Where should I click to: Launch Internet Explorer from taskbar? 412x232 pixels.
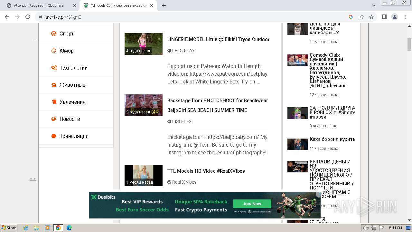click(26, 228)
